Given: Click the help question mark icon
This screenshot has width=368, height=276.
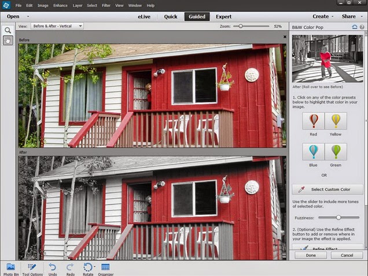Looking at the screenshot, I should 362,27.
